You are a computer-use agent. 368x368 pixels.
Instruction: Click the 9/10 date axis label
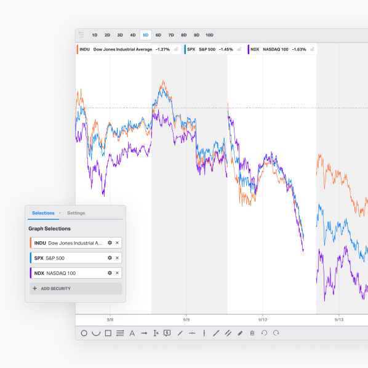coord(263,319)
